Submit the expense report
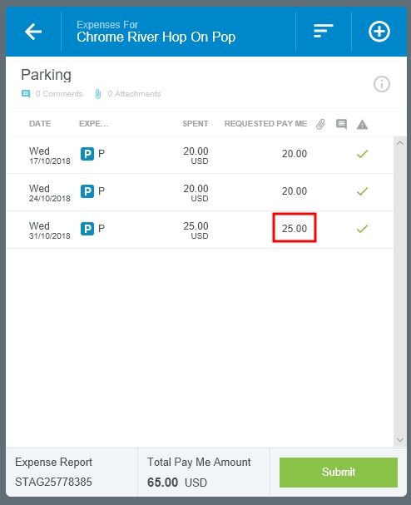Viewport: 411px width, 505px height. [339, 473]
